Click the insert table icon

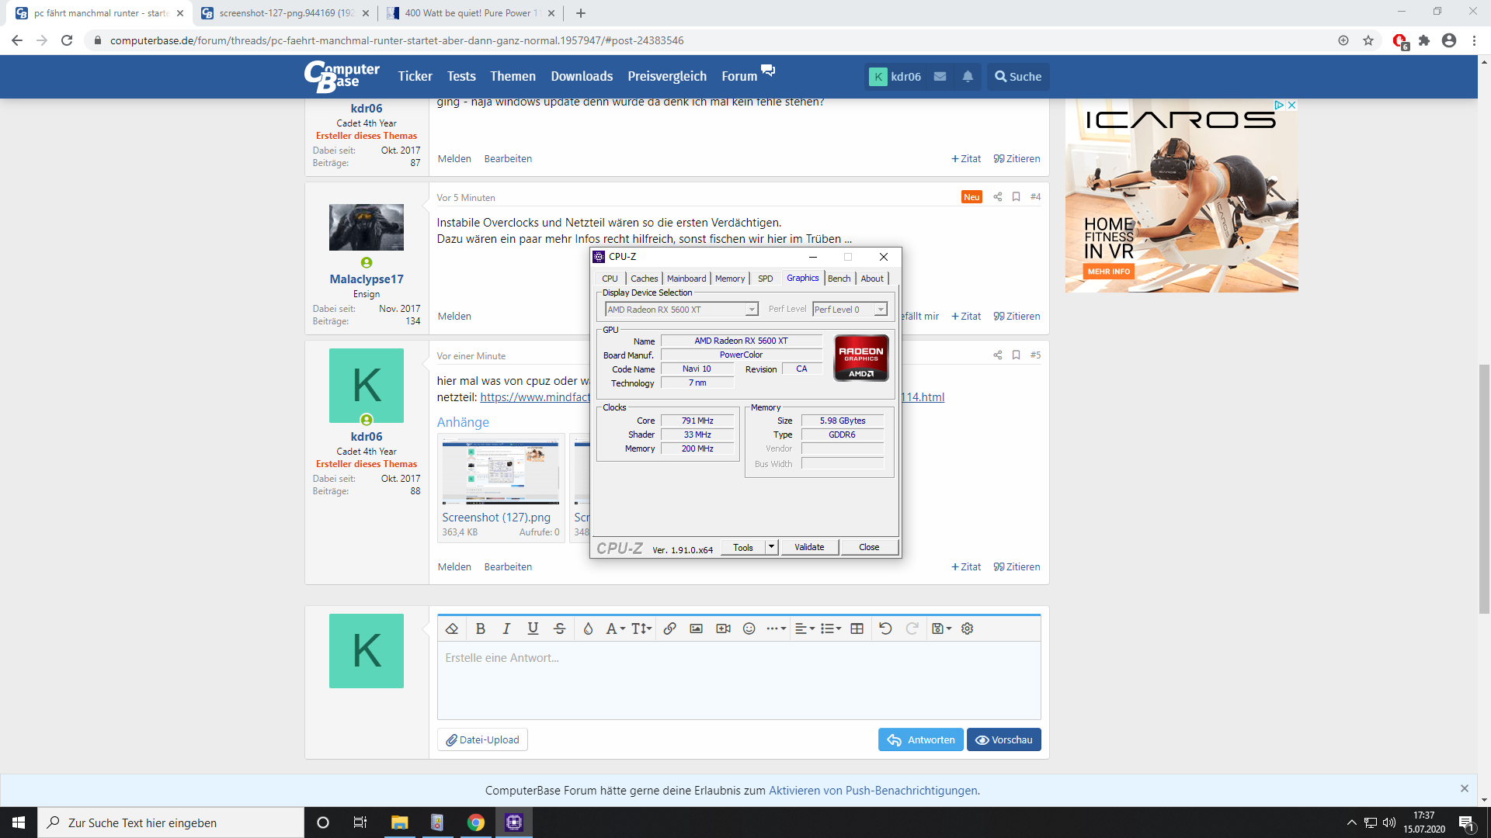(x=857, y=628)
